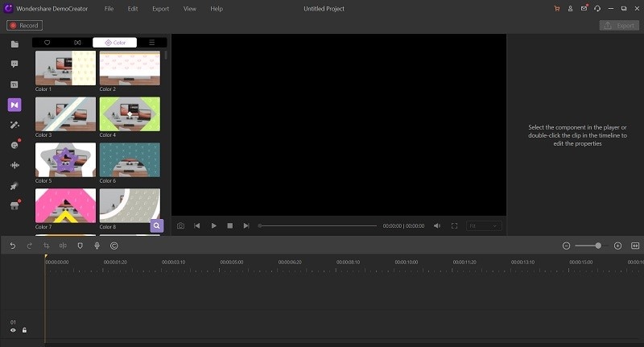This screenshot has width=644, height=347.
Task: Select the Color 7 transition thumbnail
Action: pyautogui.click(x=65, y=206)
